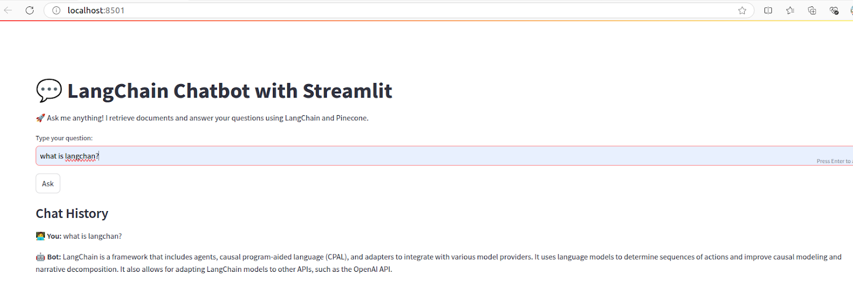853x299 pixels.
Task: Focus the 'Type your question' text field
Action: pyautogui.click(x=444, y=156)
